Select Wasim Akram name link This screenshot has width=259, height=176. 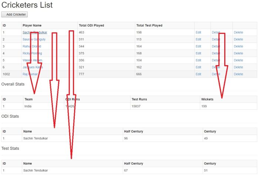[33, 60]
